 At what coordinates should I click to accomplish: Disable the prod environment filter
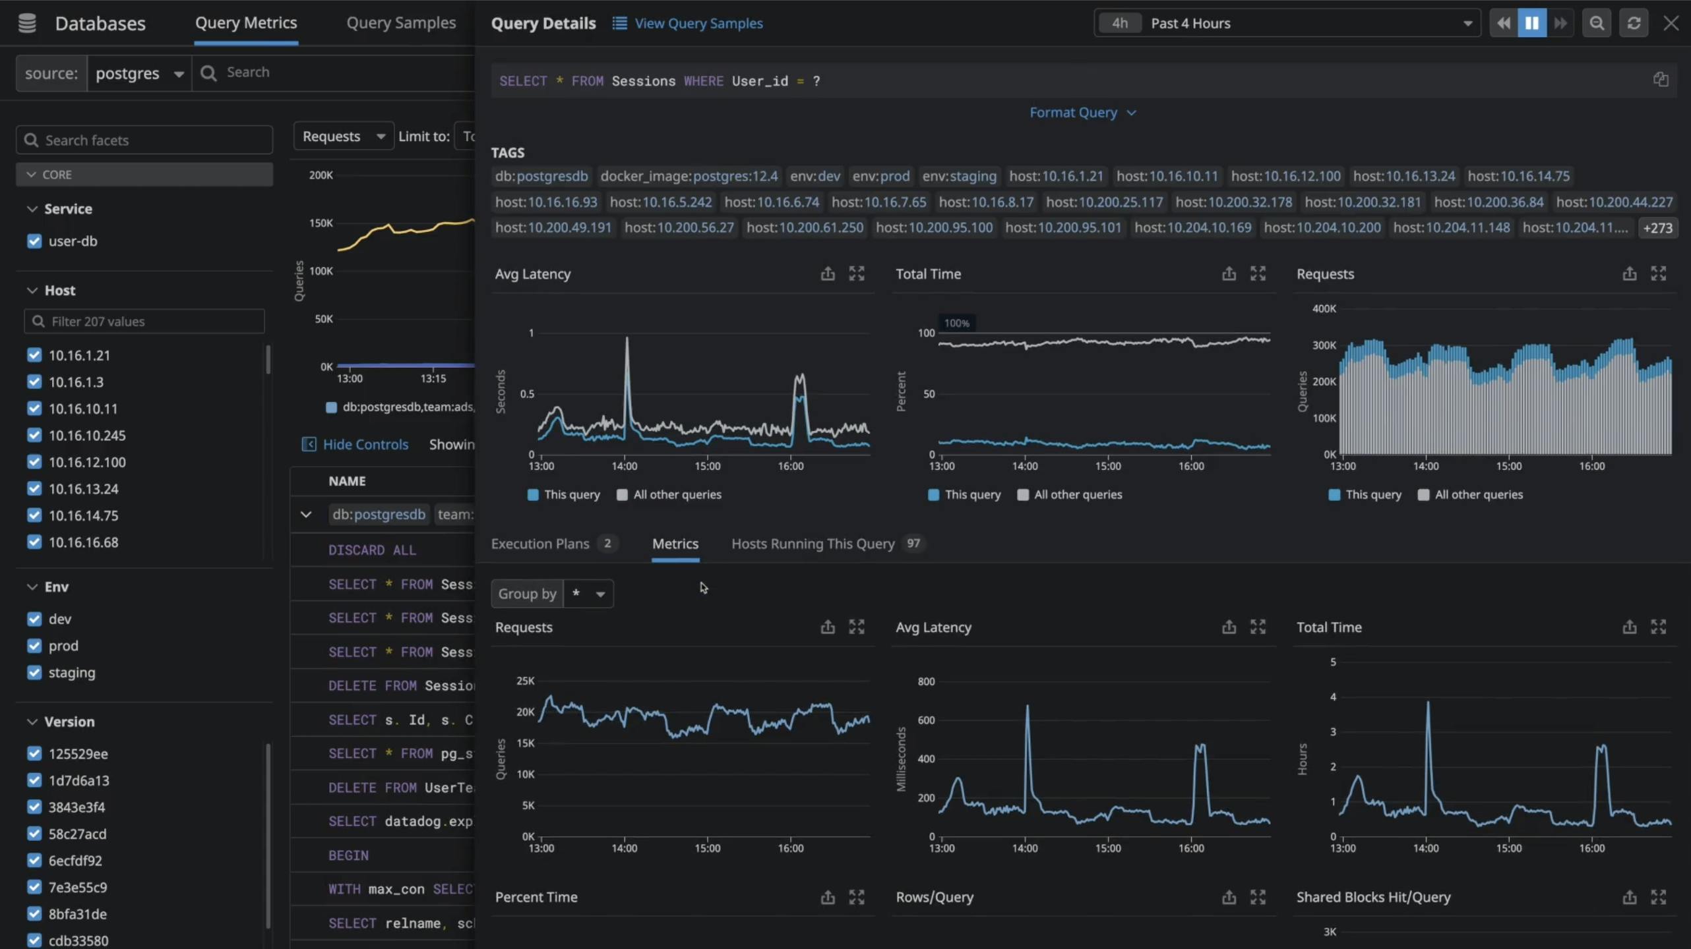(36, 646)
